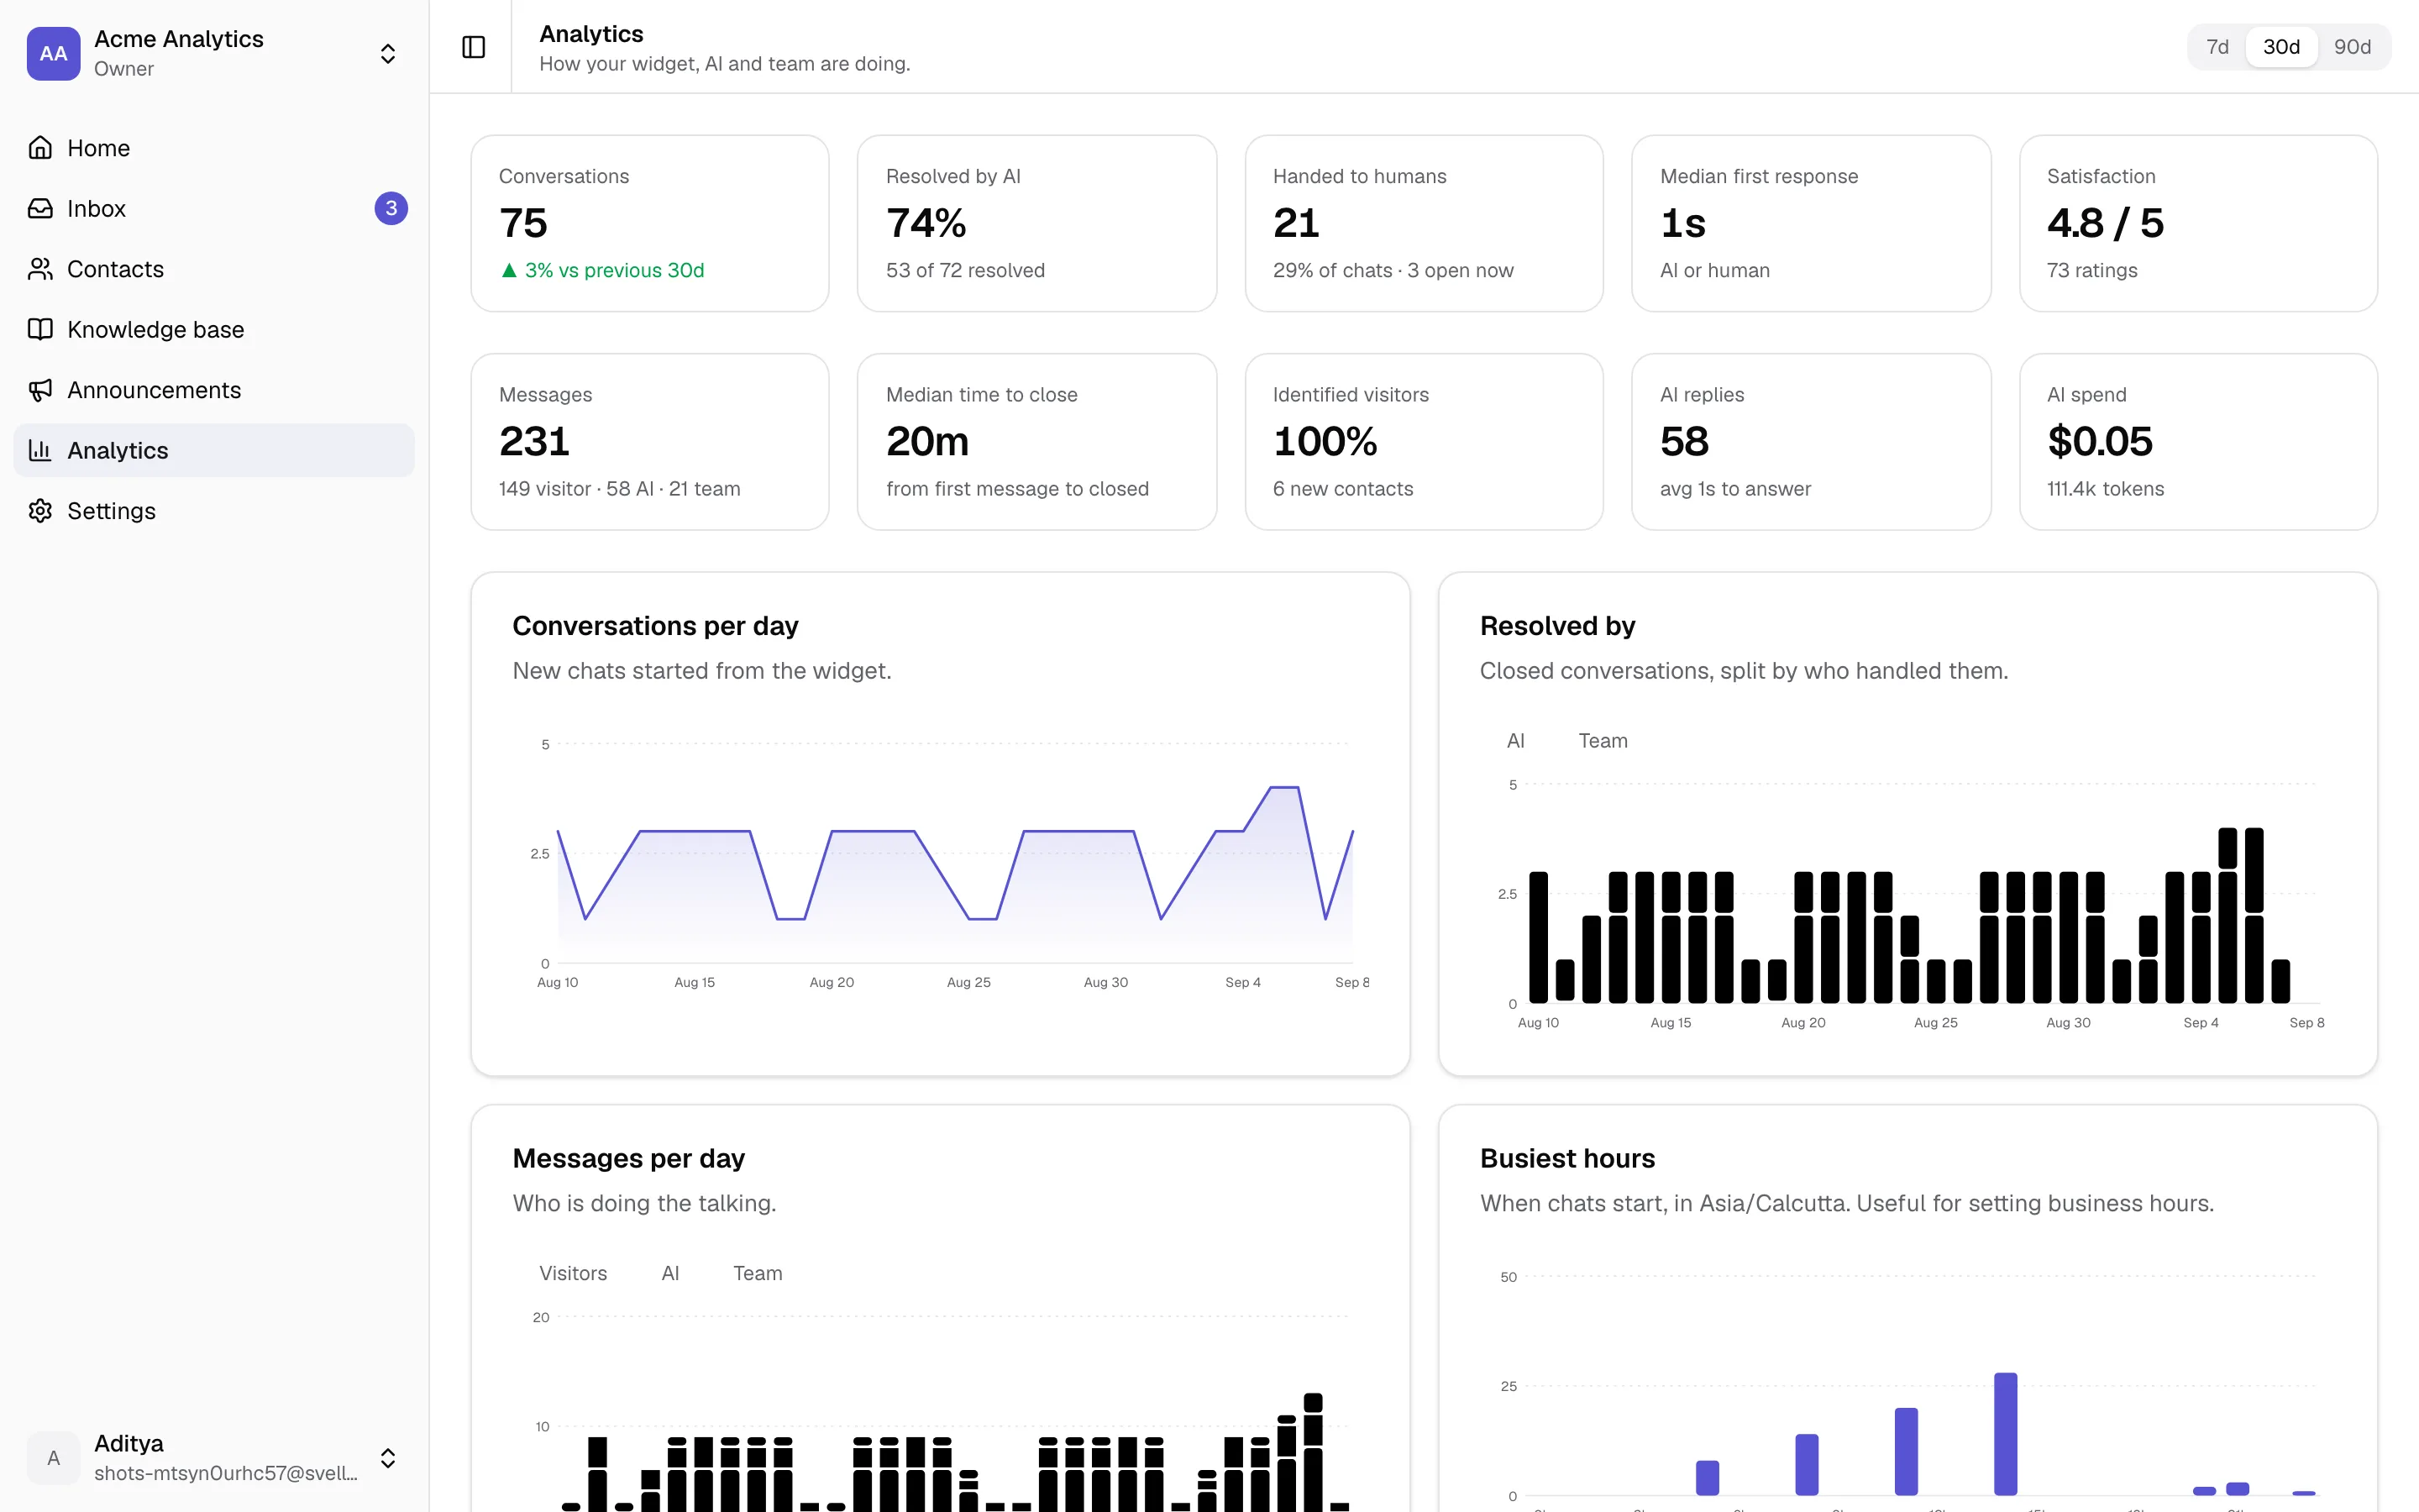Click '6 new contacts' text
Viewport: 2419px width, 1512px height.
[1342, 489]
